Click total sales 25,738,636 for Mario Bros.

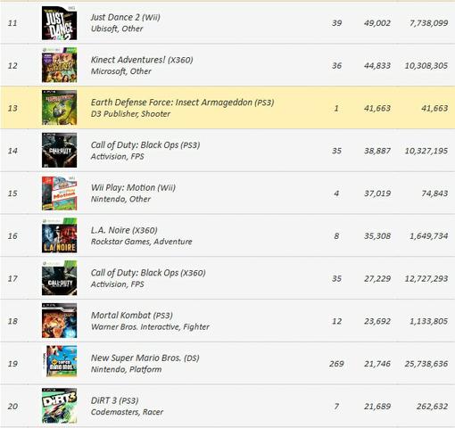tap(426, 364)
